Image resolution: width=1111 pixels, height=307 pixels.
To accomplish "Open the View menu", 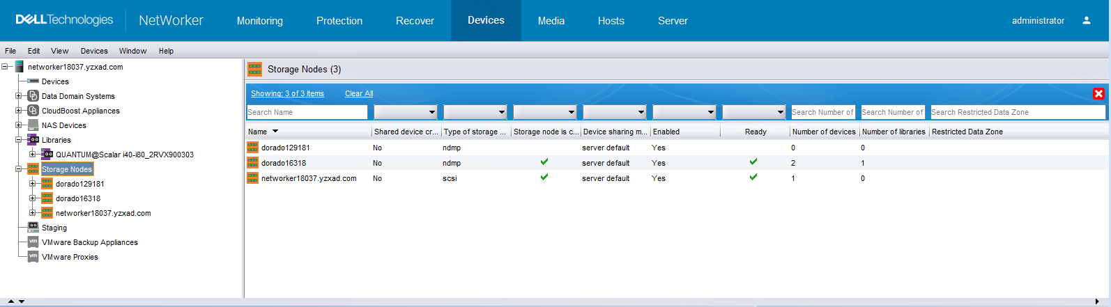I will (x=60, y=51).
